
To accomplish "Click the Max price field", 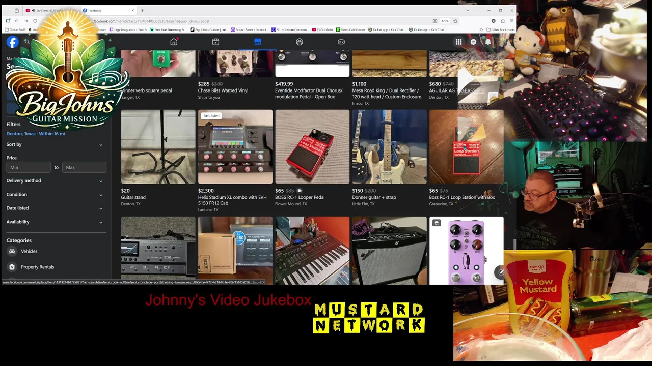I will (x=84, y=167).
